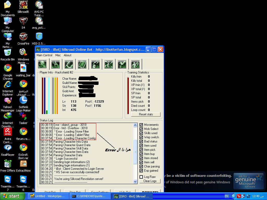Open the spellbook tab icon
The height and width of the screenshot is (200, 267).
point(82,64)
